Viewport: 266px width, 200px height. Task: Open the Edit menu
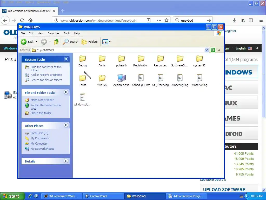click(x=31, y=33)
